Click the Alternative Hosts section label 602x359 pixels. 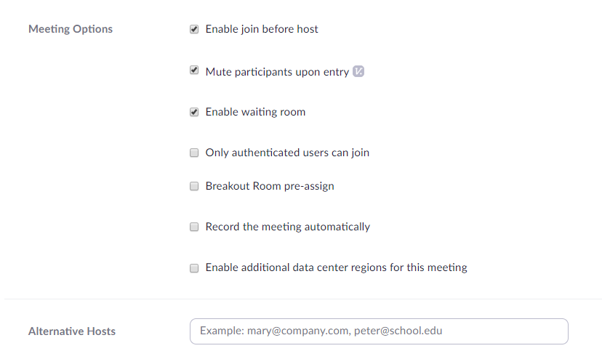72,331
